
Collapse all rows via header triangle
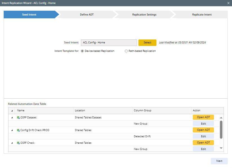[x=12, y=110]
